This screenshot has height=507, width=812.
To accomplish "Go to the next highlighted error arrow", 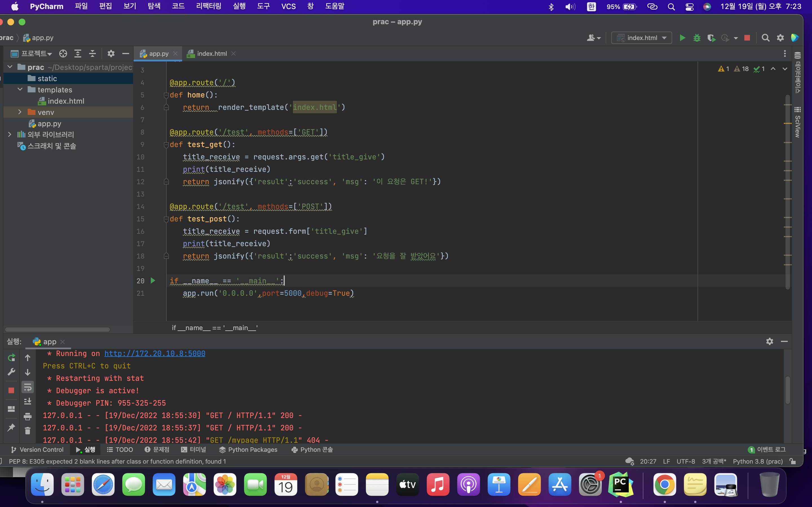I will 785,69.
